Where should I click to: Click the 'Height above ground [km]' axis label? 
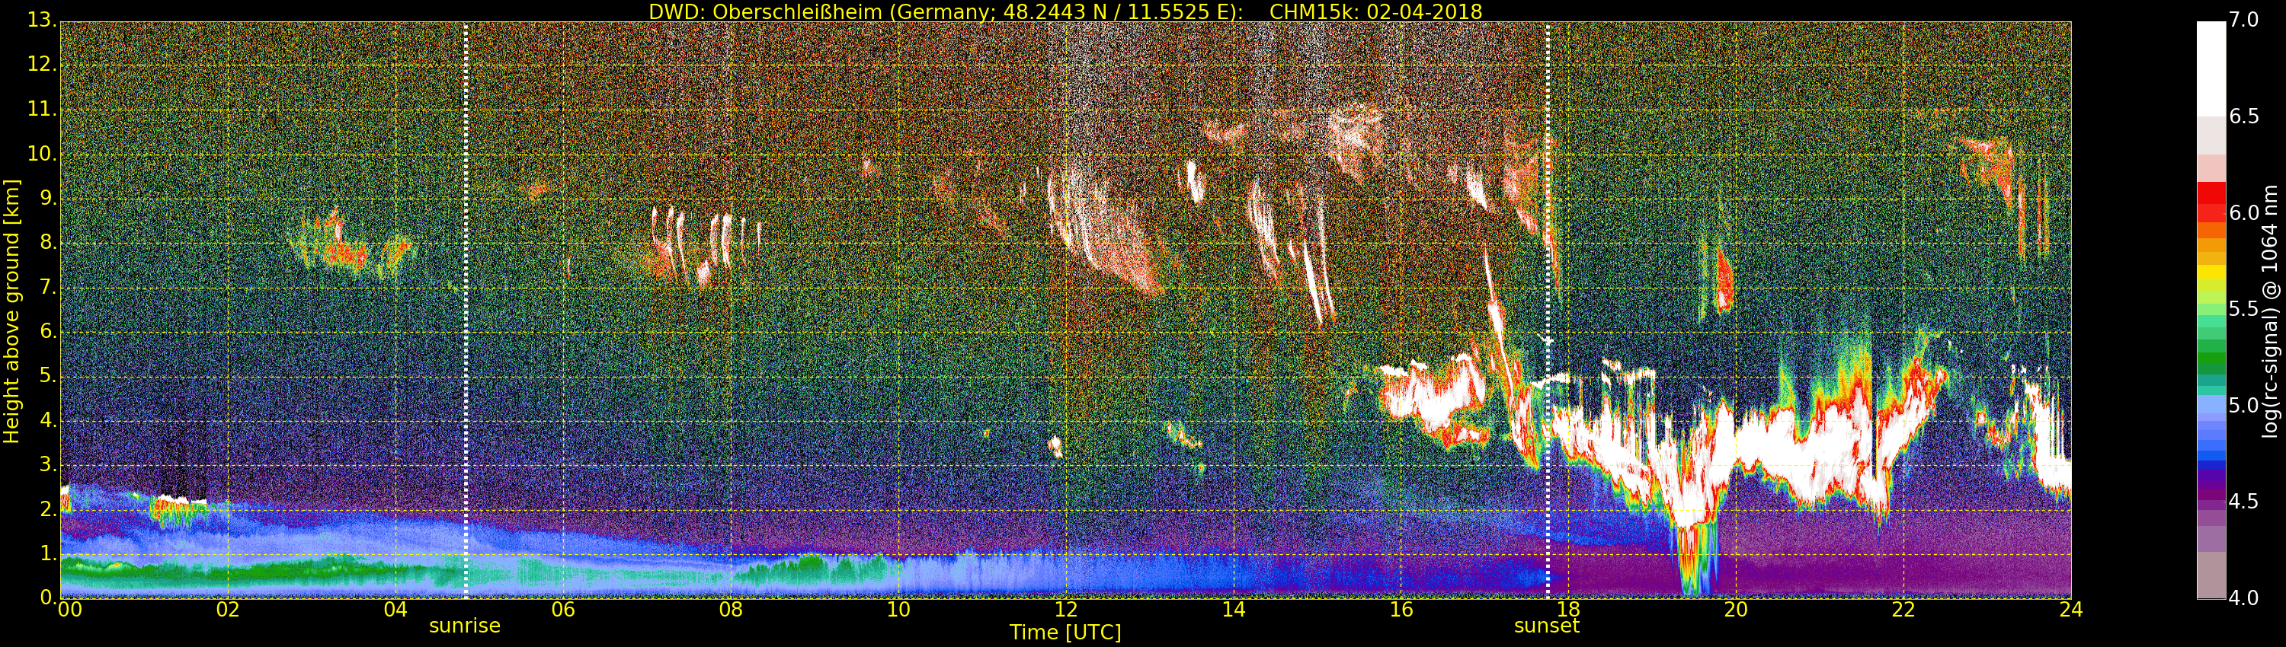coord(11,311)
